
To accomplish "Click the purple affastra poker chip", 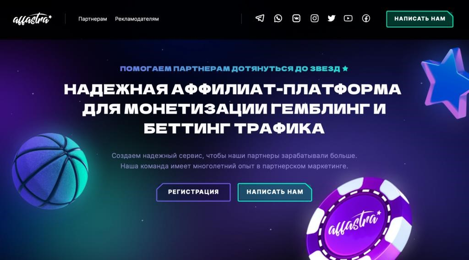I will click(359, 220).
